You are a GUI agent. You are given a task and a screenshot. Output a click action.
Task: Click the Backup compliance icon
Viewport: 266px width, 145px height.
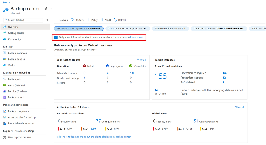[x=5, y=111]
